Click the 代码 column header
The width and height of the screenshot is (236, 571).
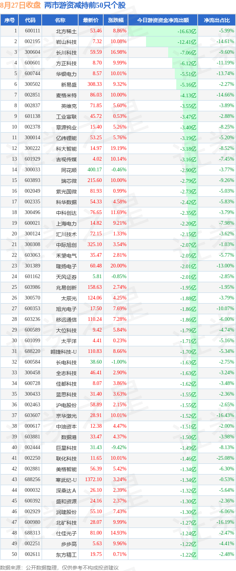click(30, 20)
